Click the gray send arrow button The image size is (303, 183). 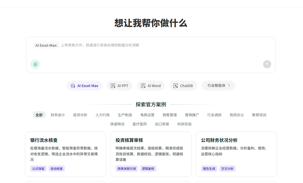tap(267, 64)
